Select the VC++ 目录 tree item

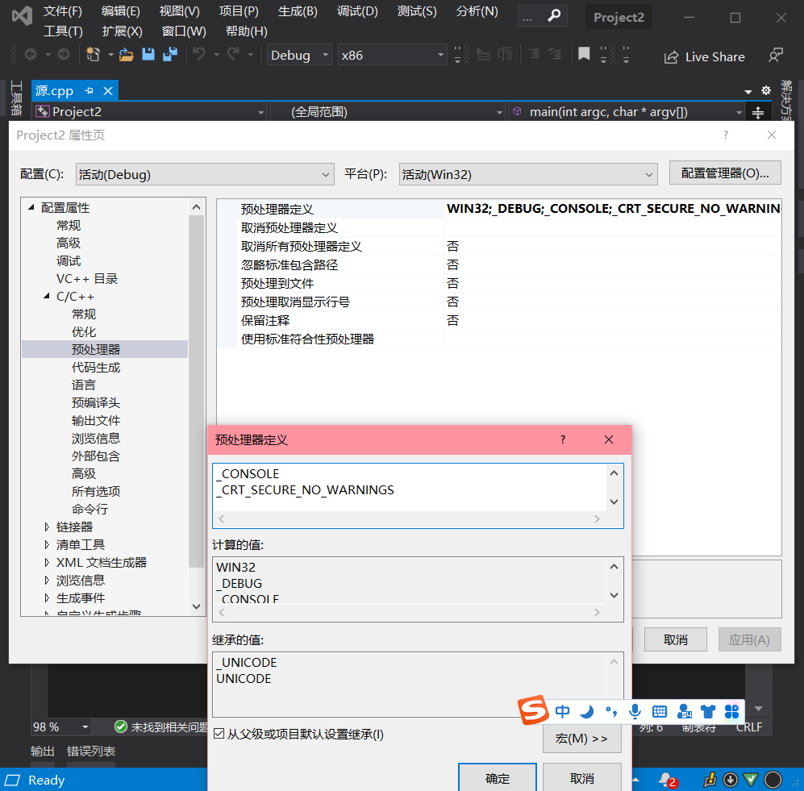87,278
